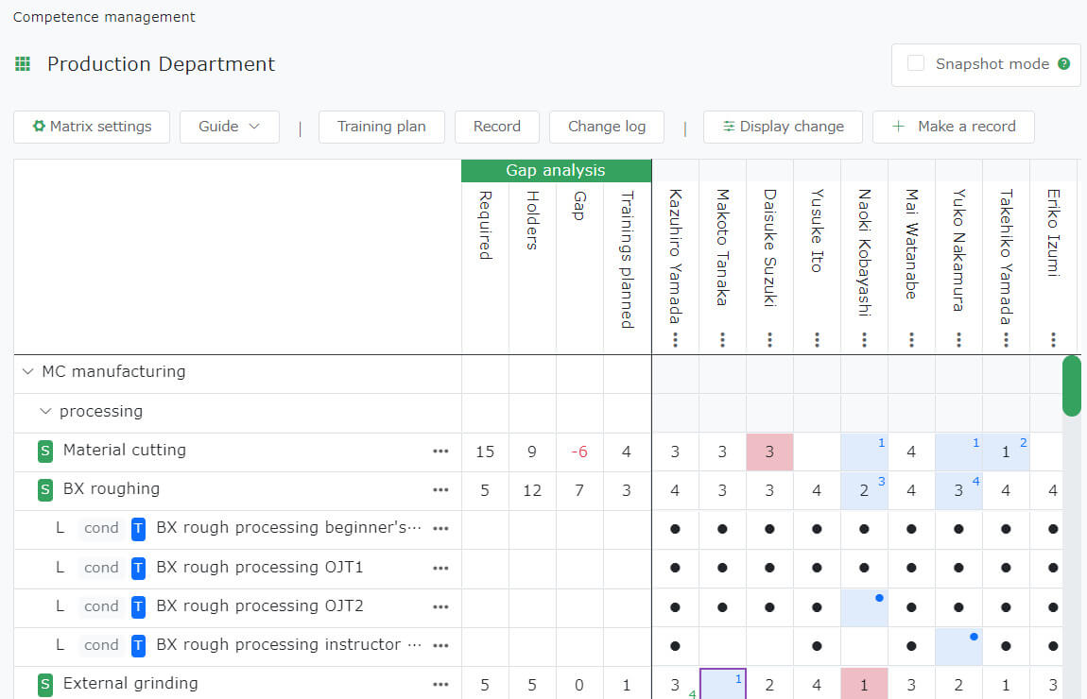Open options menu for Yusuke Ito column
Screen dimensions: 1087x699
point(817,339)
